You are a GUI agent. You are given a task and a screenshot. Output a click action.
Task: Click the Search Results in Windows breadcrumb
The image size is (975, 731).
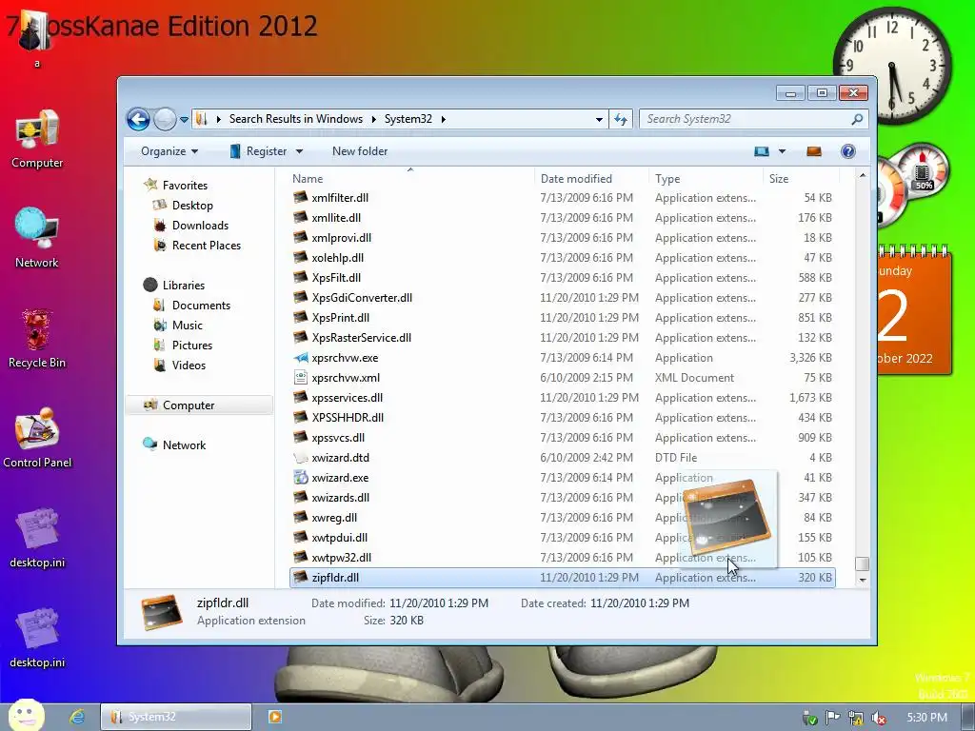click(296, 119)
